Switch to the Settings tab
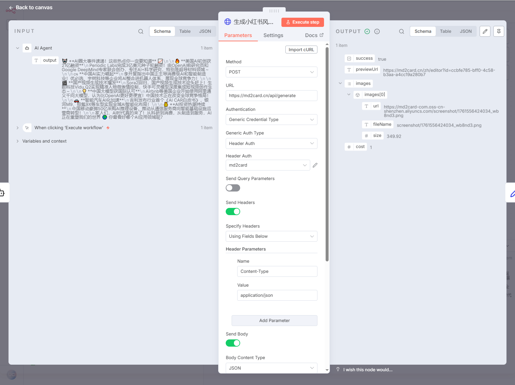Screen dimensions: 515x385 click(273, 35)
